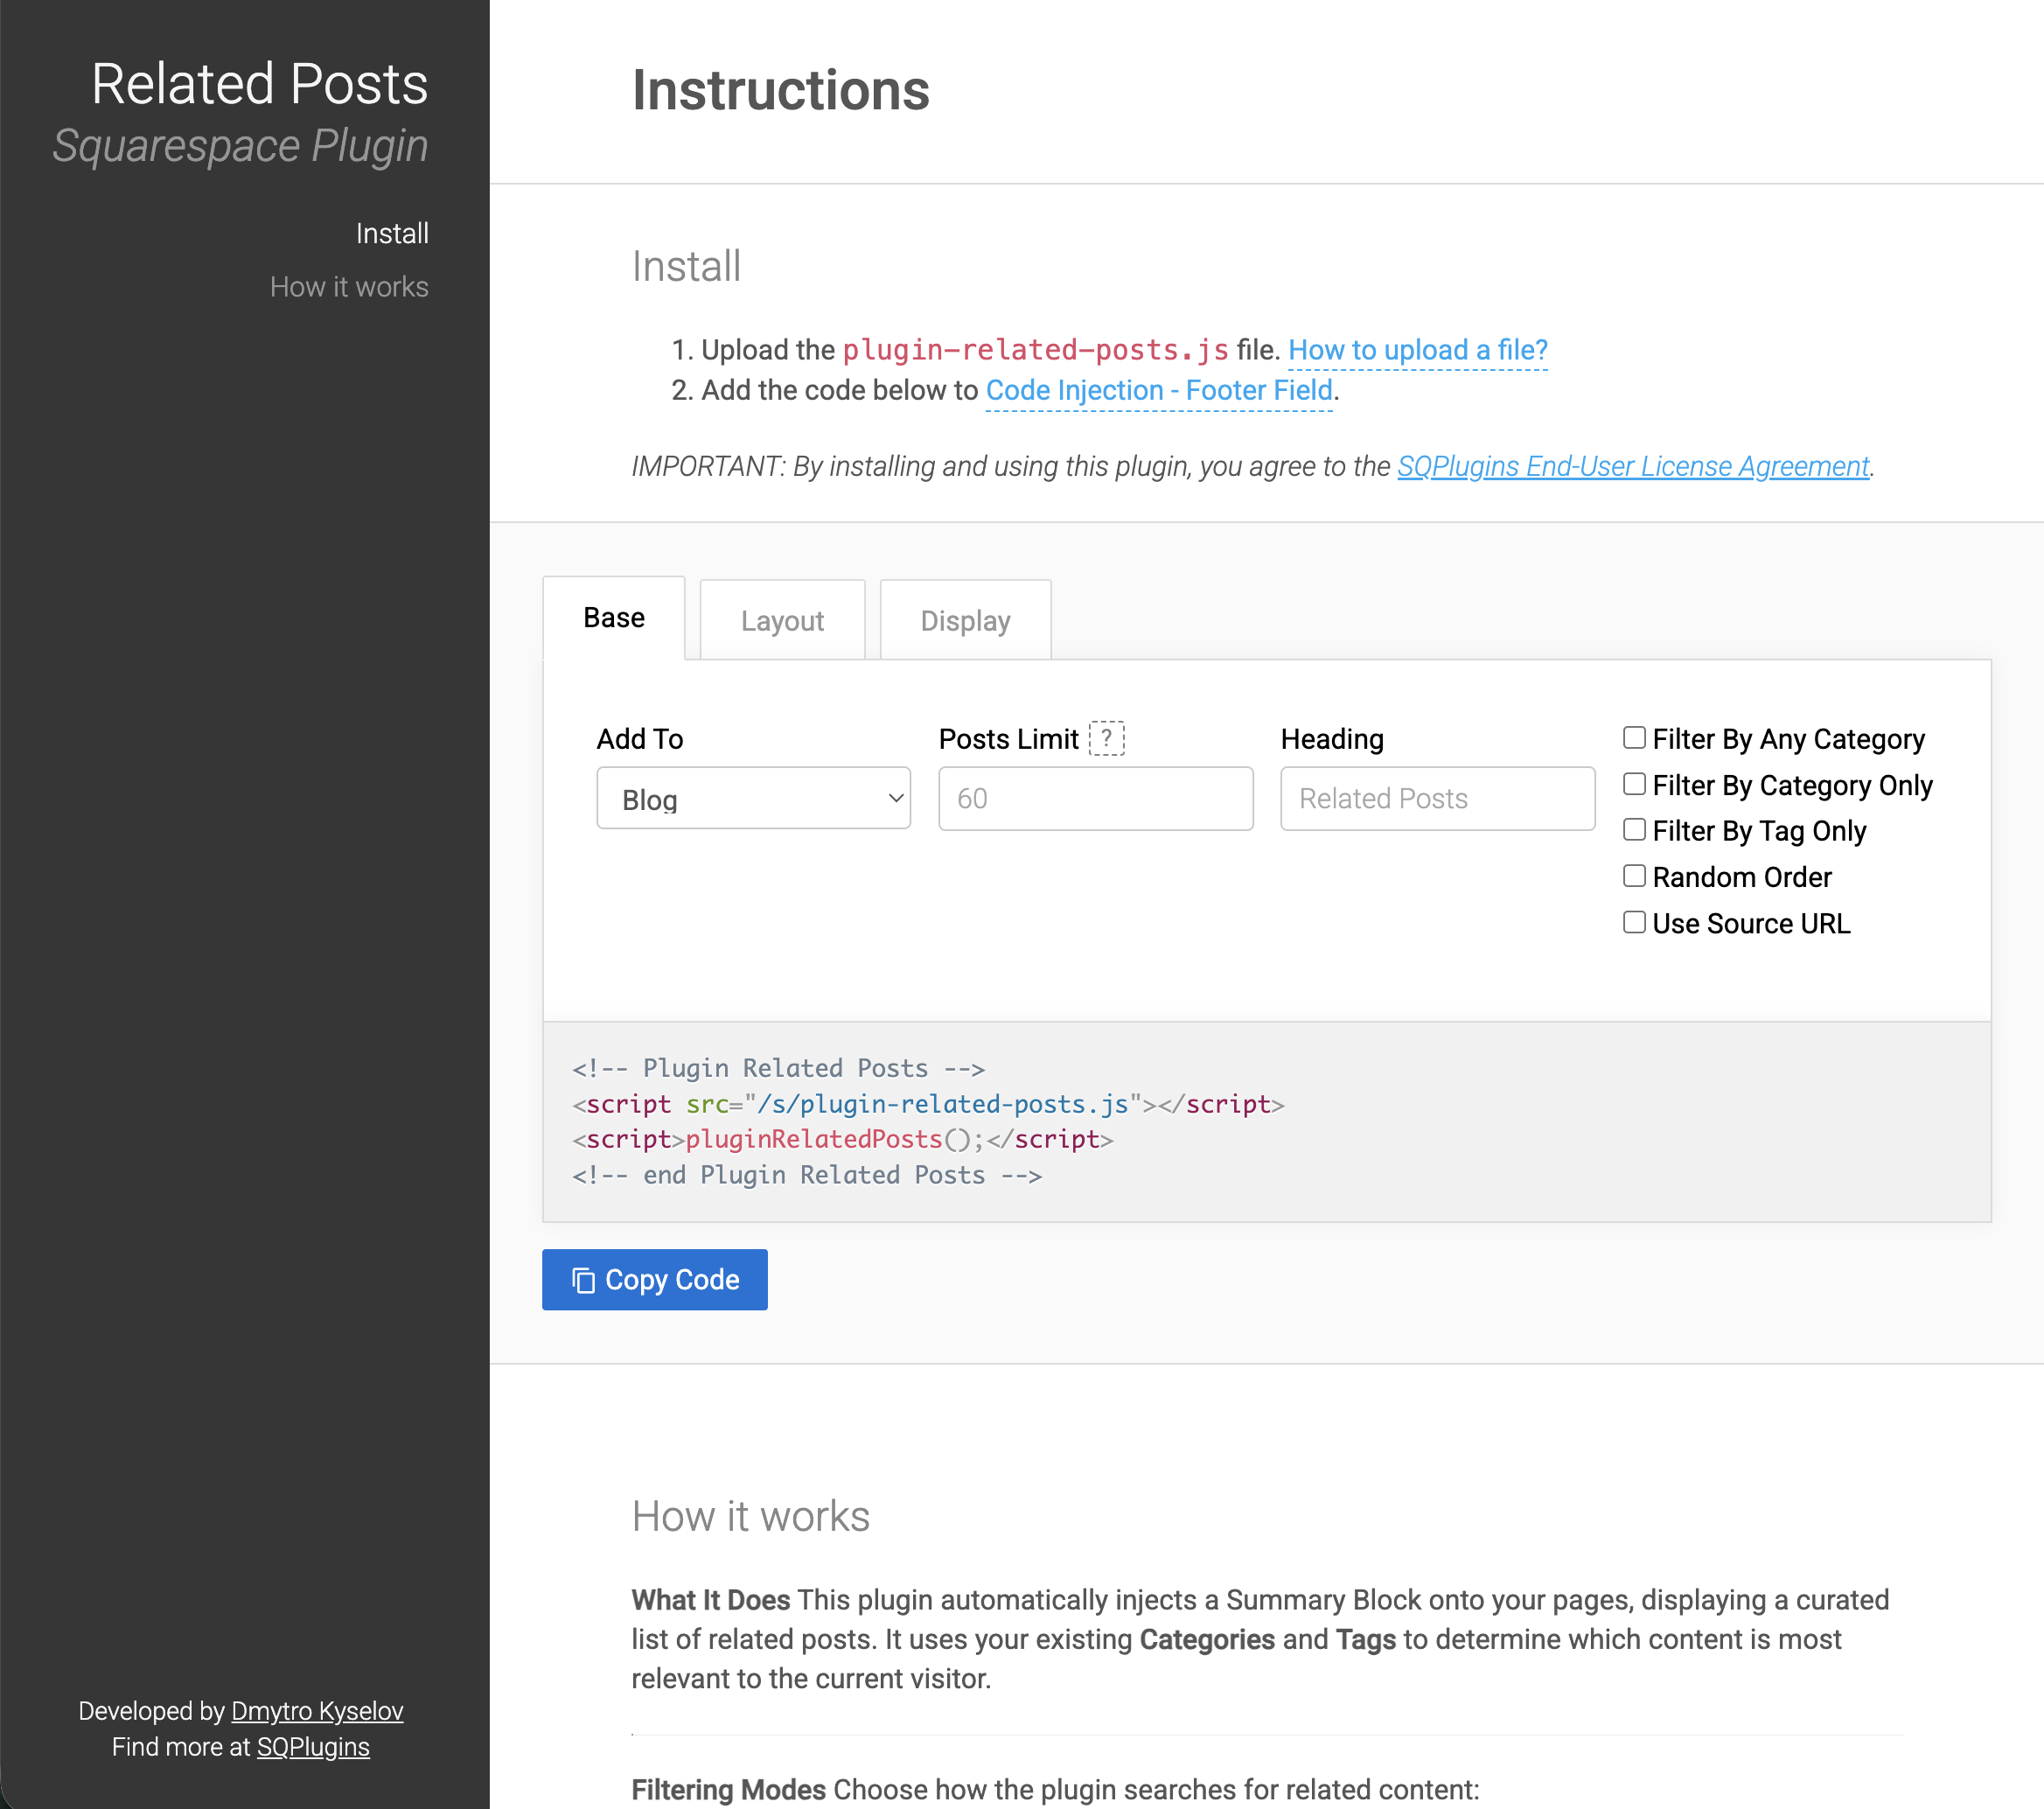Viewport: 2044px width, 1809px height.
Task: Follow the Code Injection - Footer Field link
Action: point(1159,390)
